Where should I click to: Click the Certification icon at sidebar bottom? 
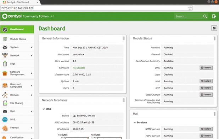[x=4, y=138]
